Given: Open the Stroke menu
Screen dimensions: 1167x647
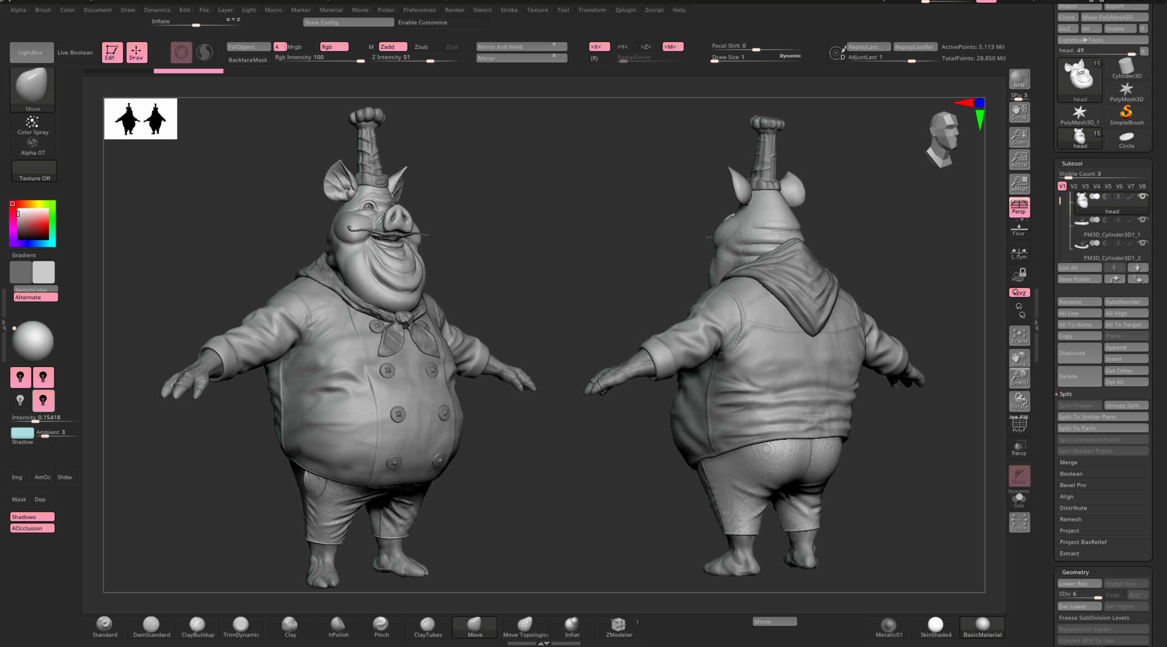Looking at the screenshot, I should [x=509, y=10].
